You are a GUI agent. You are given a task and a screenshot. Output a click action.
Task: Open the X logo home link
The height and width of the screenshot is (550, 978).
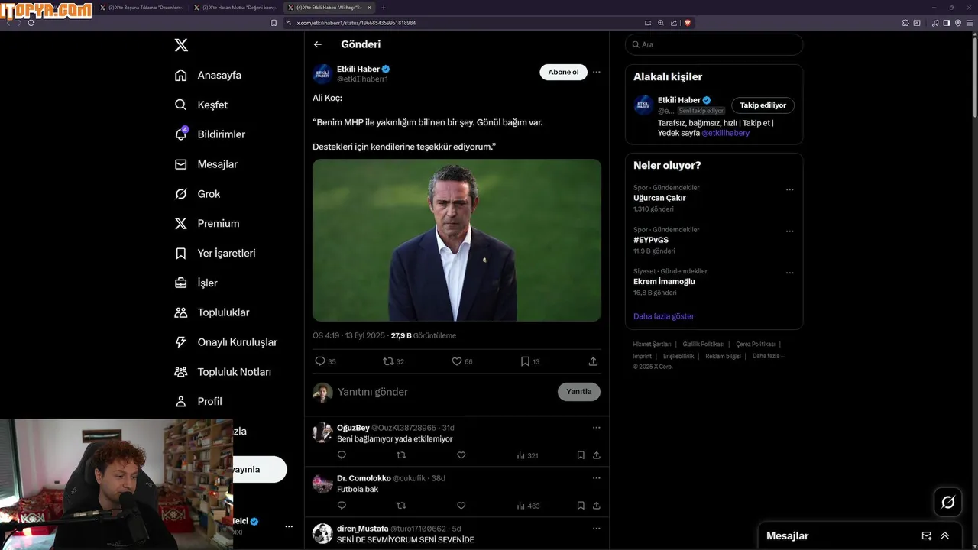point(181,45)
